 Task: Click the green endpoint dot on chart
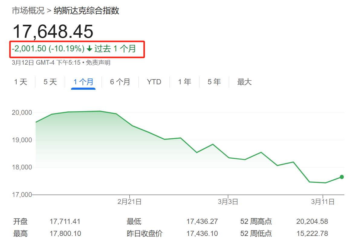pos(342,177)
